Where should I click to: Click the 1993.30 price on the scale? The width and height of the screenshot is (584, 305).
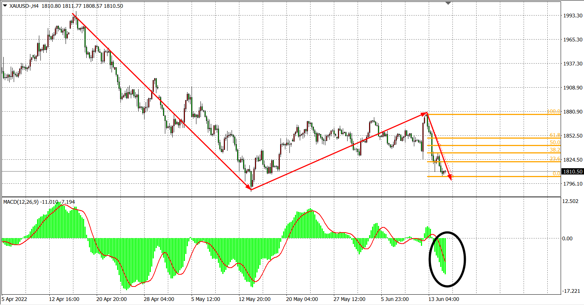point(573,16)
